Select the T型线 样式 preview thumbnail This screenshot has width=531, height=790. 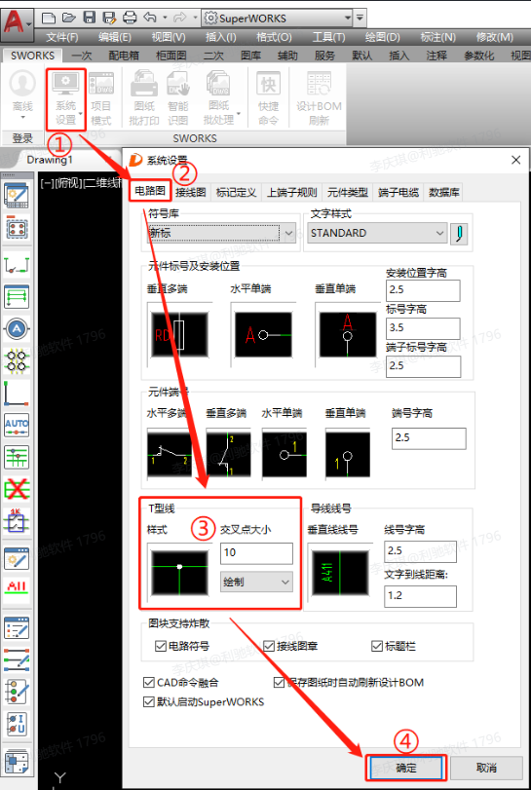[180, 573]
